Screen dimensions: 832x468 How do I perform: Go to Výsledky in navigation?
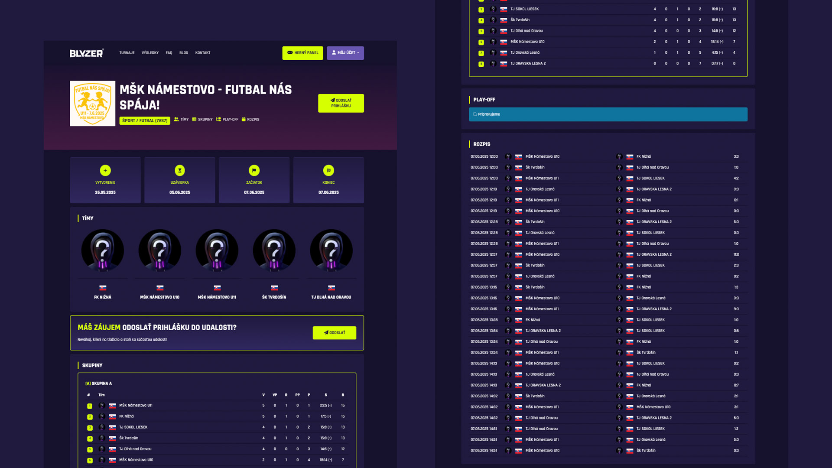pyautogui.click(x=150, y=53)
